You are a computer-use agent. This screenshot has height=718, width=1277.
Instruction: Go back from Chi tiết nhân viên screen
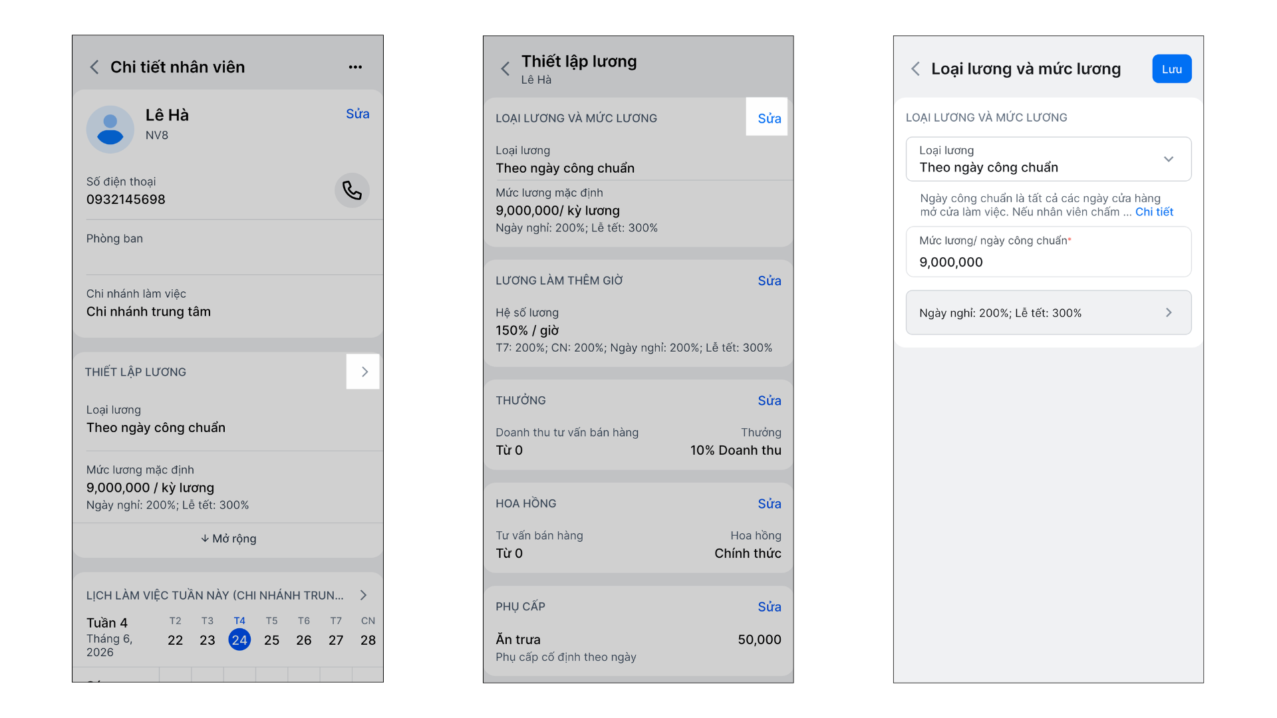(94, 67)
